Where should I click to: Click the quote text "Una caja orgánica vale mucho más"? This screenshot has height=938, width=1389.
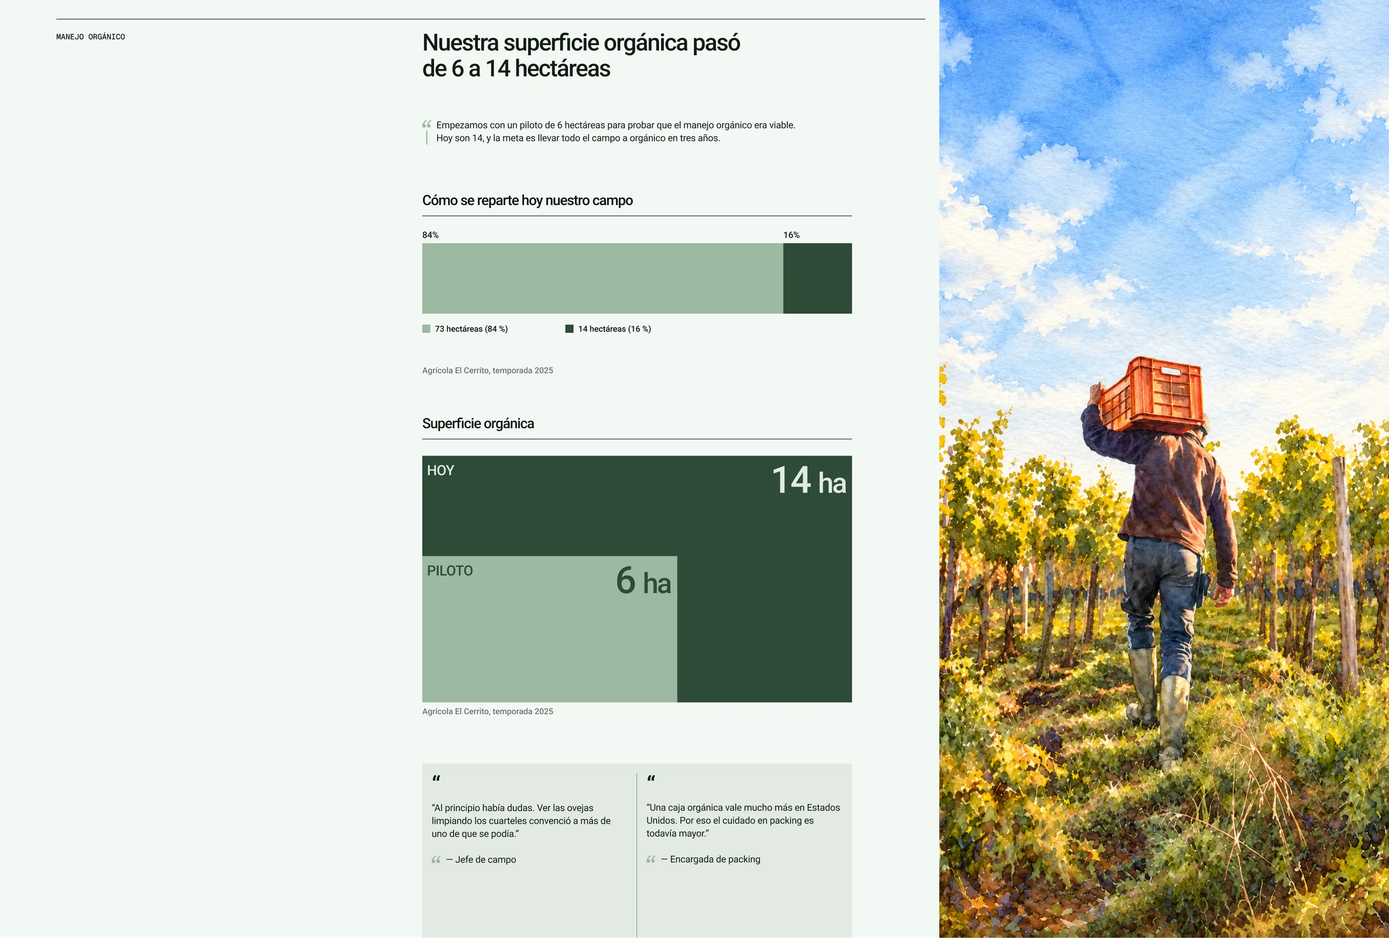(x=743, y=820)
